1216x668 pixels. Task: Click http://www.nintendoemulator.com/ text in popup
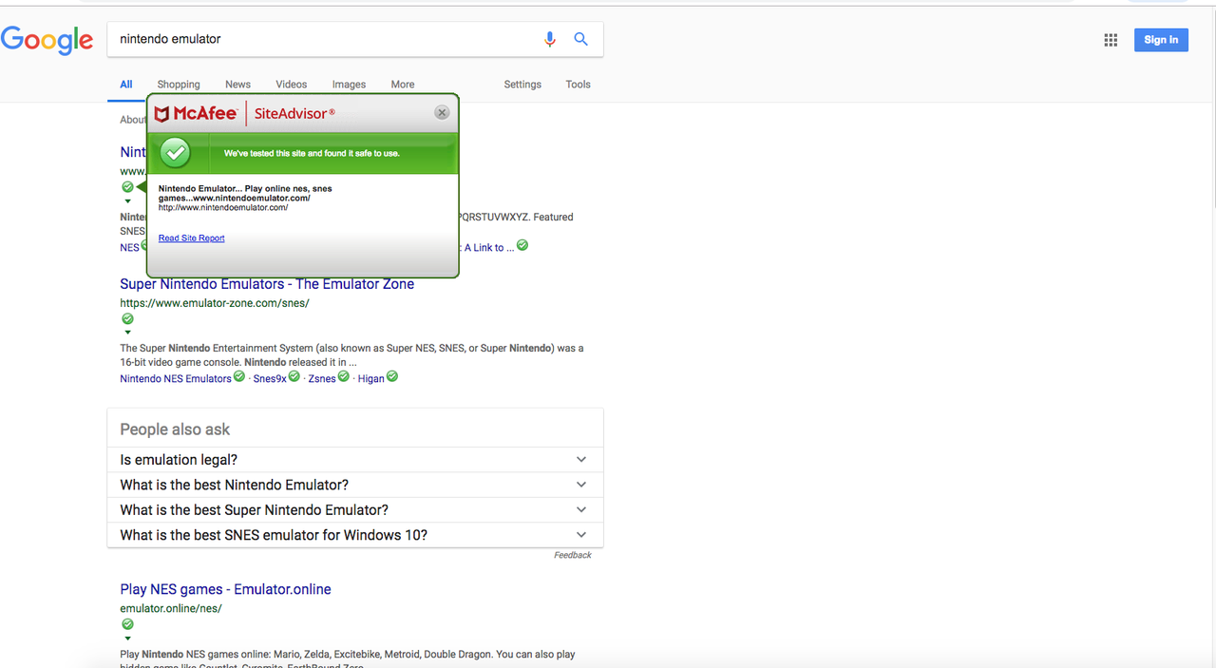[223, 207]
